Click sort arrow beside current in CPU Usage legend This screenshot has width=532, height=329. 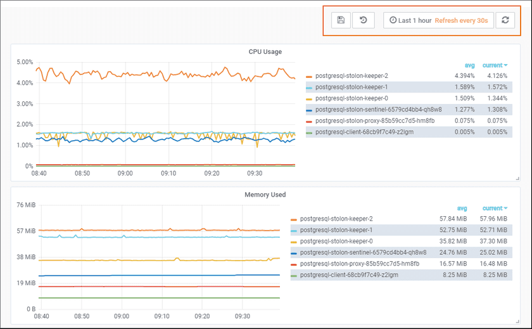click(x=505, y=65)
